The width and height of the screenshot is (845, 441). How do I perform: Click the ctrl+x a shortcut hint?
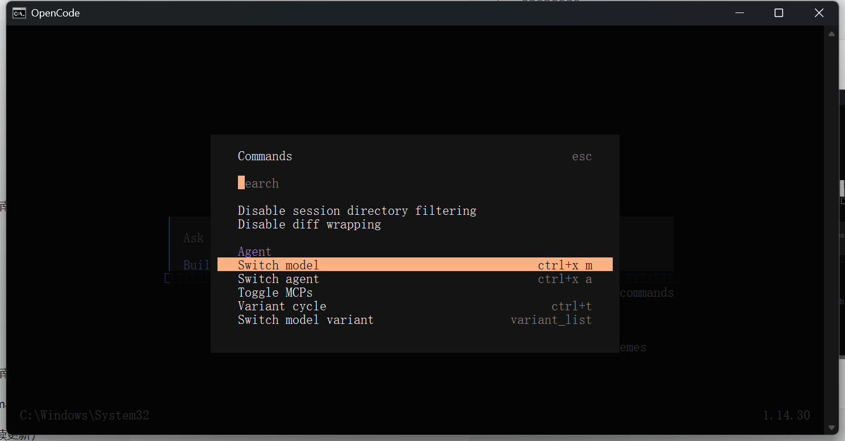click(x=565, y=278)
